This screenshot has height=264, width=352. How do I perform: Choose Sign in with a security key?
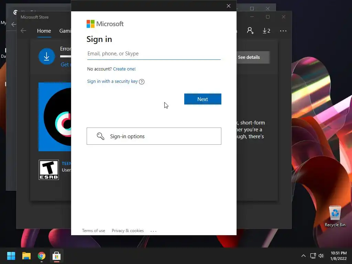click(112, 81)
